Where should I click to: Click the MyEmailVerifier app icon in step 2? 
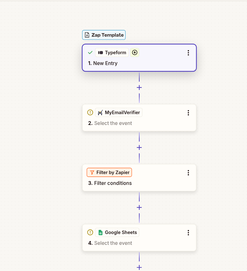(100, 112)
